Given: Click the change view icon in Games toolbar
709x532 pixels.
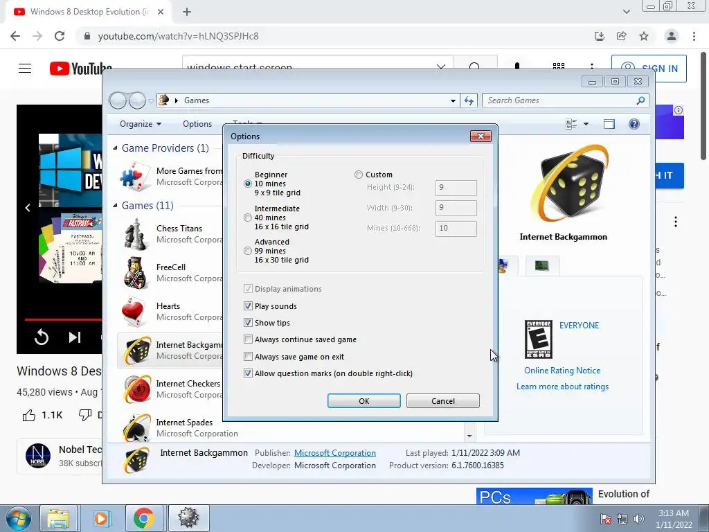Looking at the screenshot, I should [571, 124].
